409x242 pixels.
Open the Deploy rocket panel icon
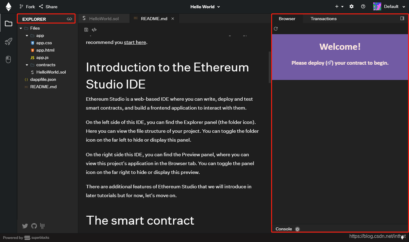click(9, 42)
